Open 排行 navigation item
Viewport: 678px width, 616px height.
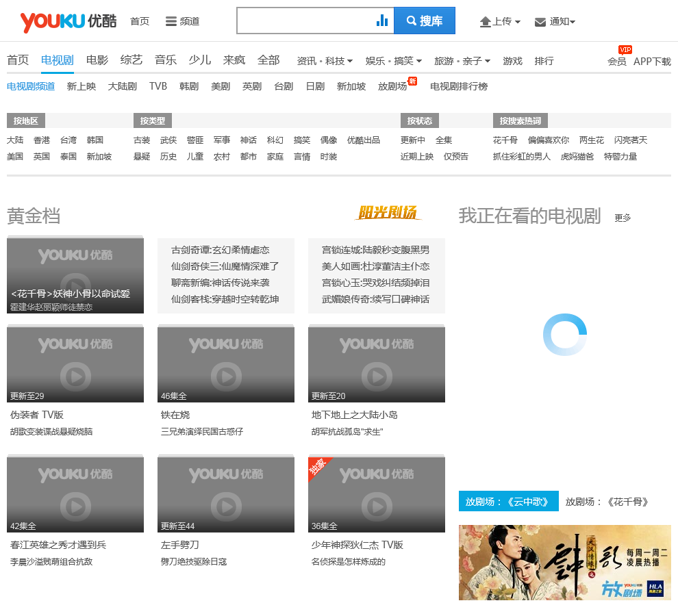(544, 61)
